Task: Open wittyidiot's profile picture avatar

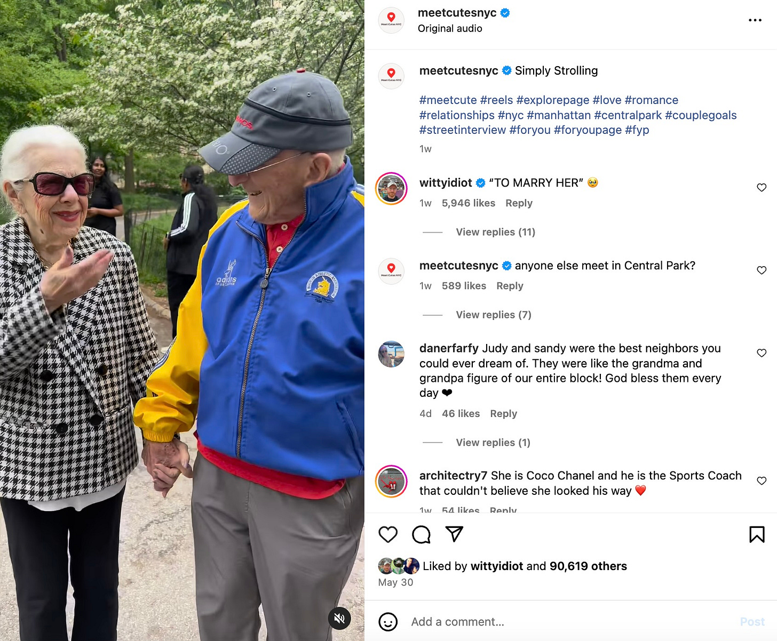Action: pyautogui.click(x=391, y=189)
